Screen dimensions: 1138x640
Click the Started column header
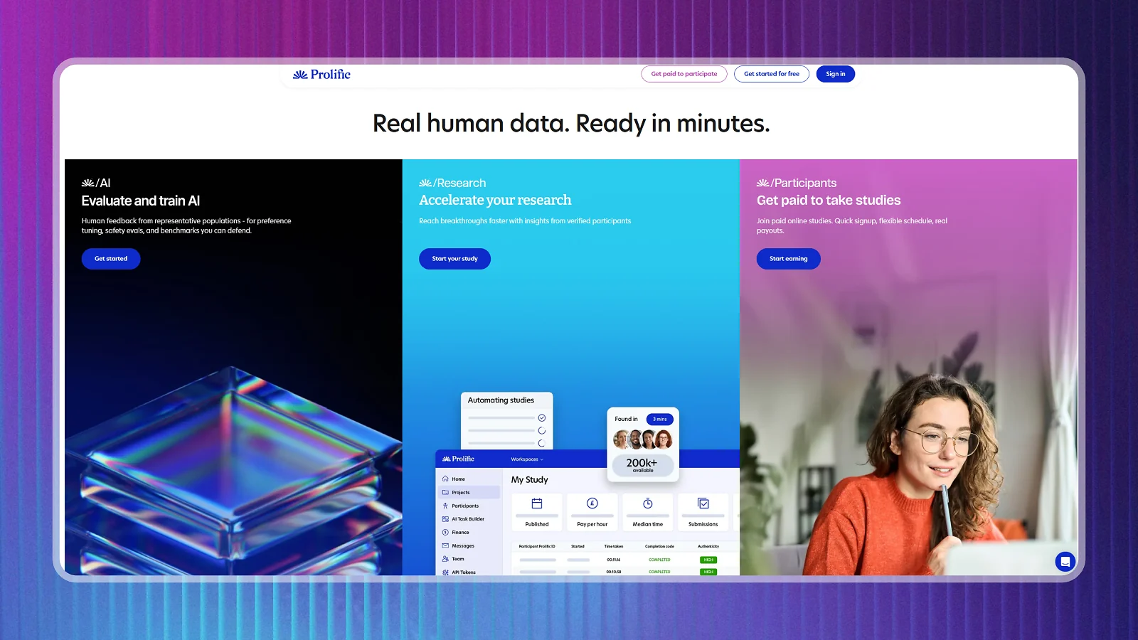click(578, 546)
